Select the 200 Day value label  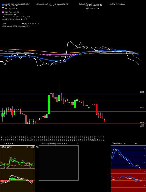click(12, 12)
